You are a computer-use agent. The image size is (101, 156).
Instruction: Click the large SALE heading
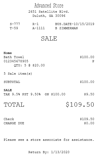pos(49,38)
